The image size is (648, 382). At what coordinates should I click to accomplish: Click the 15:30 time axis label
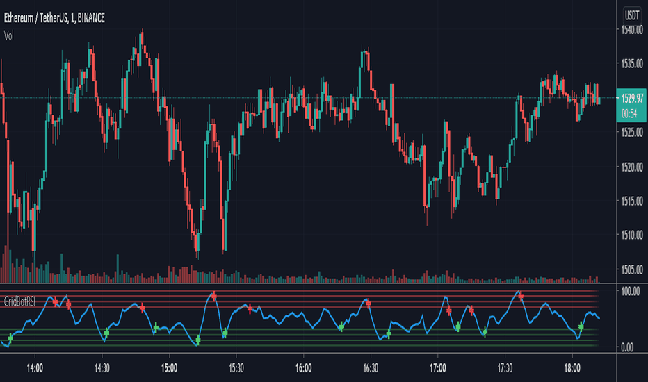click(236, 368)
